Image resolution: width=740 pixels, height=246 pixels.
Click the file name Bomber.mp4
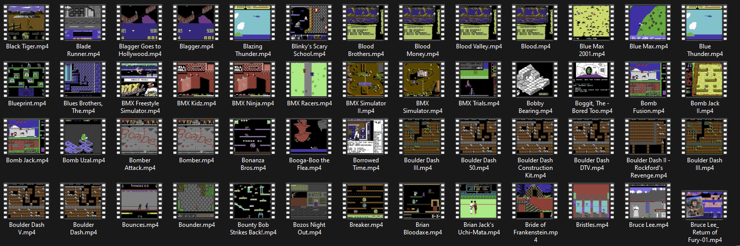click(x=197, y=160)
